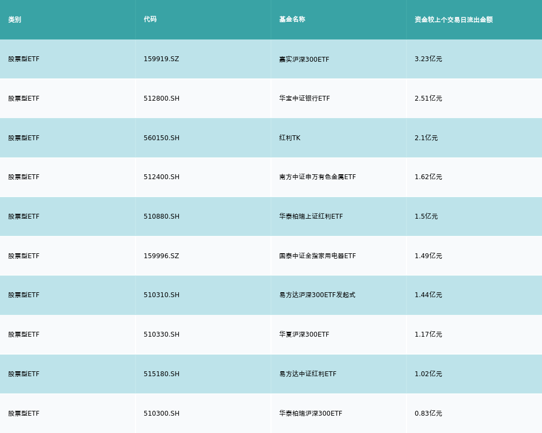Select fund name 易方达沪深300ETF发起式
The image size is (542, 433).
click(x=317, y=295)
